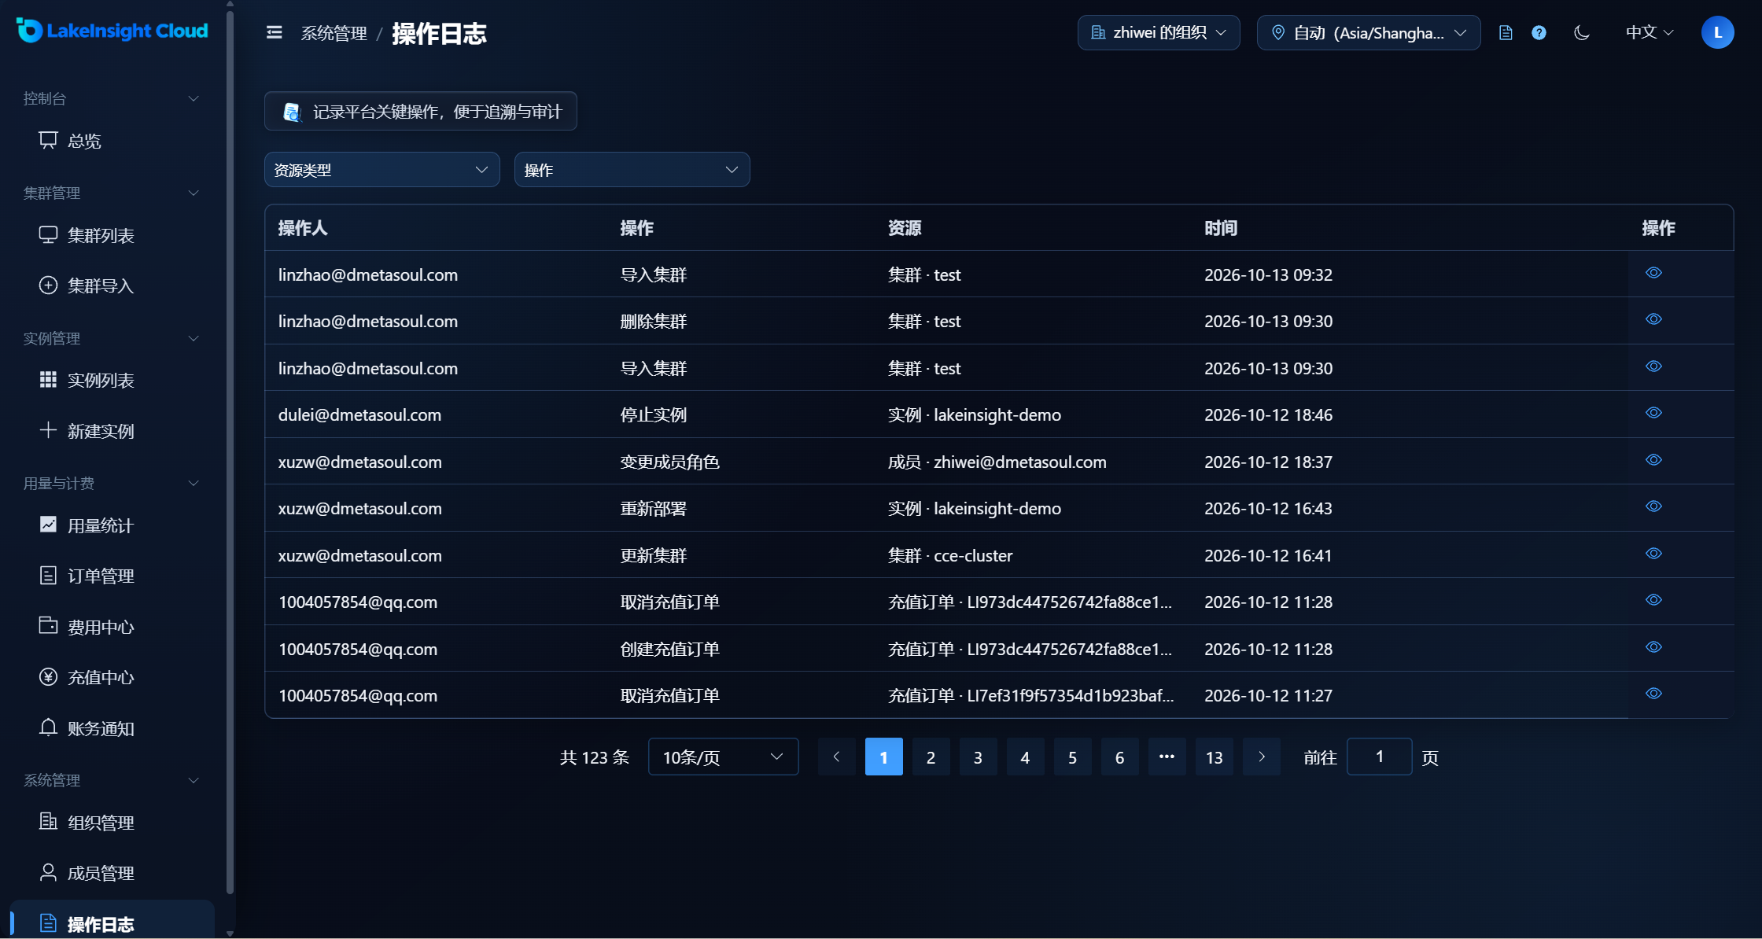Open user avatar L menu
1762x939 pixels.
[1717, 32]
